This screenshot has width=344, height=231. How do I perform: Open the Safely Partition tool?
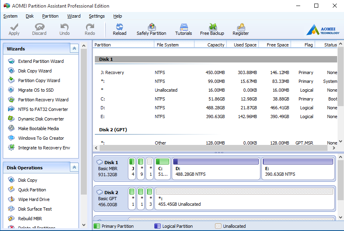coord(151,29)
